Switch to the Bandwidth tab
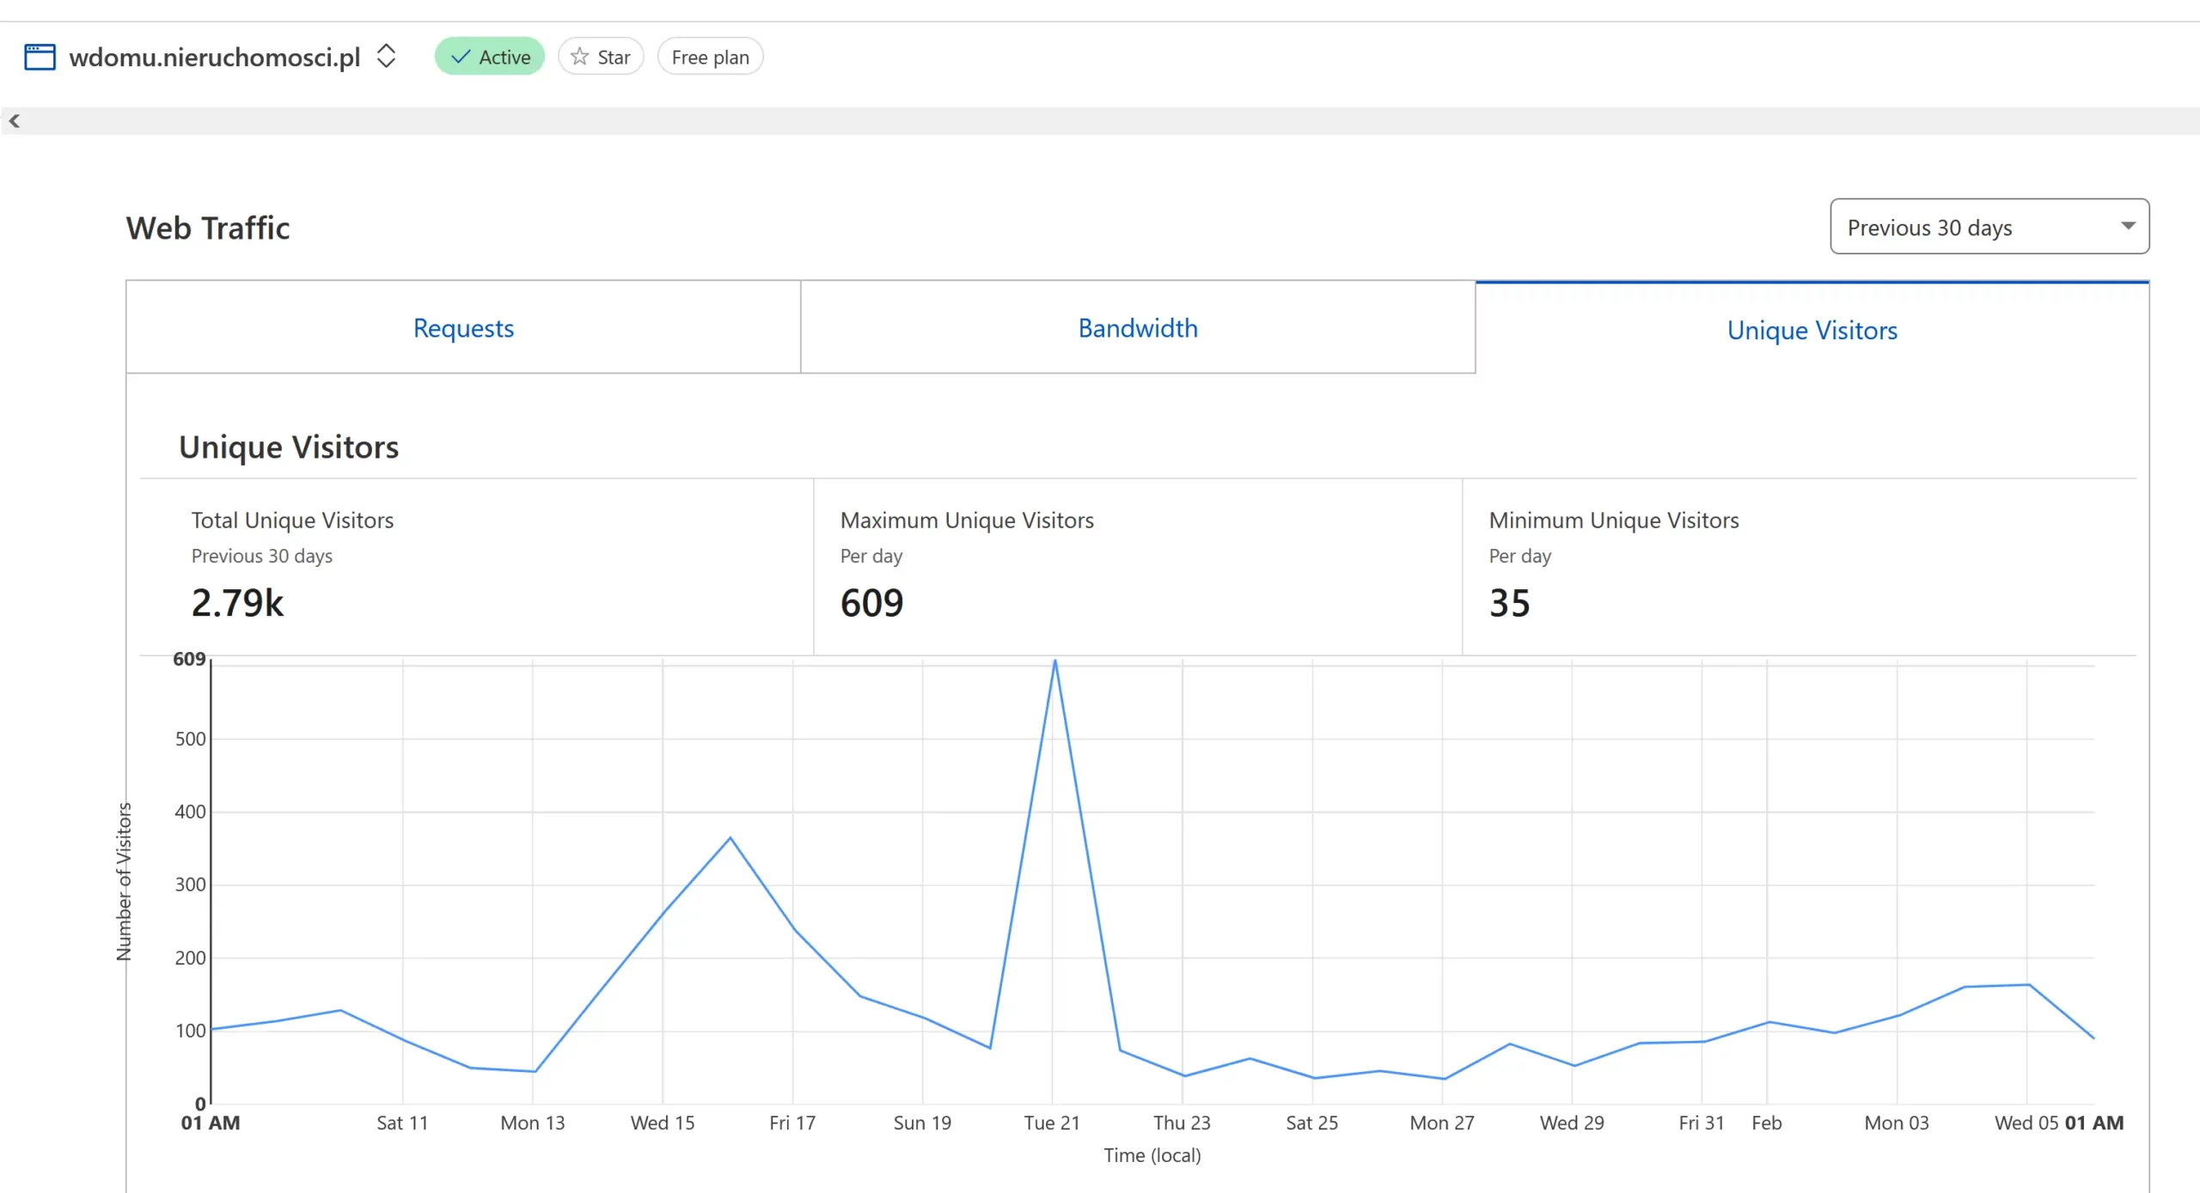The width and height of the screenshot is (2200, 1193). [x=1138, y=328]
